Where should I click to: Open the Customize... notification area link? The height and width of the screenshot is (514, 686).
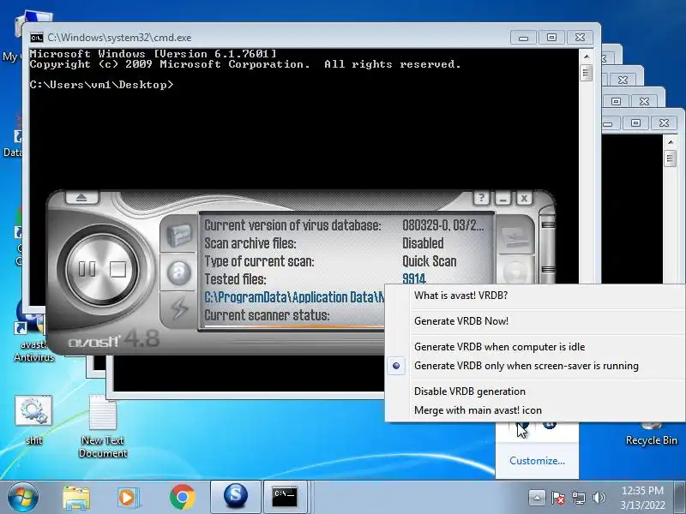[x=537, y=461]
